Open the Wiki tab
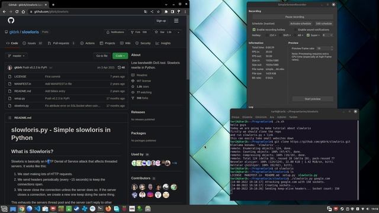Screen dimensions: 379x213 125,43
